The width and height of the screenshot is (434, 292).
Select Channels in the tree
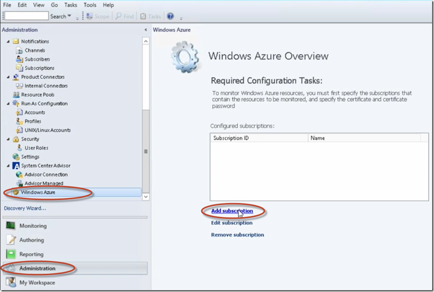[35, 50]
